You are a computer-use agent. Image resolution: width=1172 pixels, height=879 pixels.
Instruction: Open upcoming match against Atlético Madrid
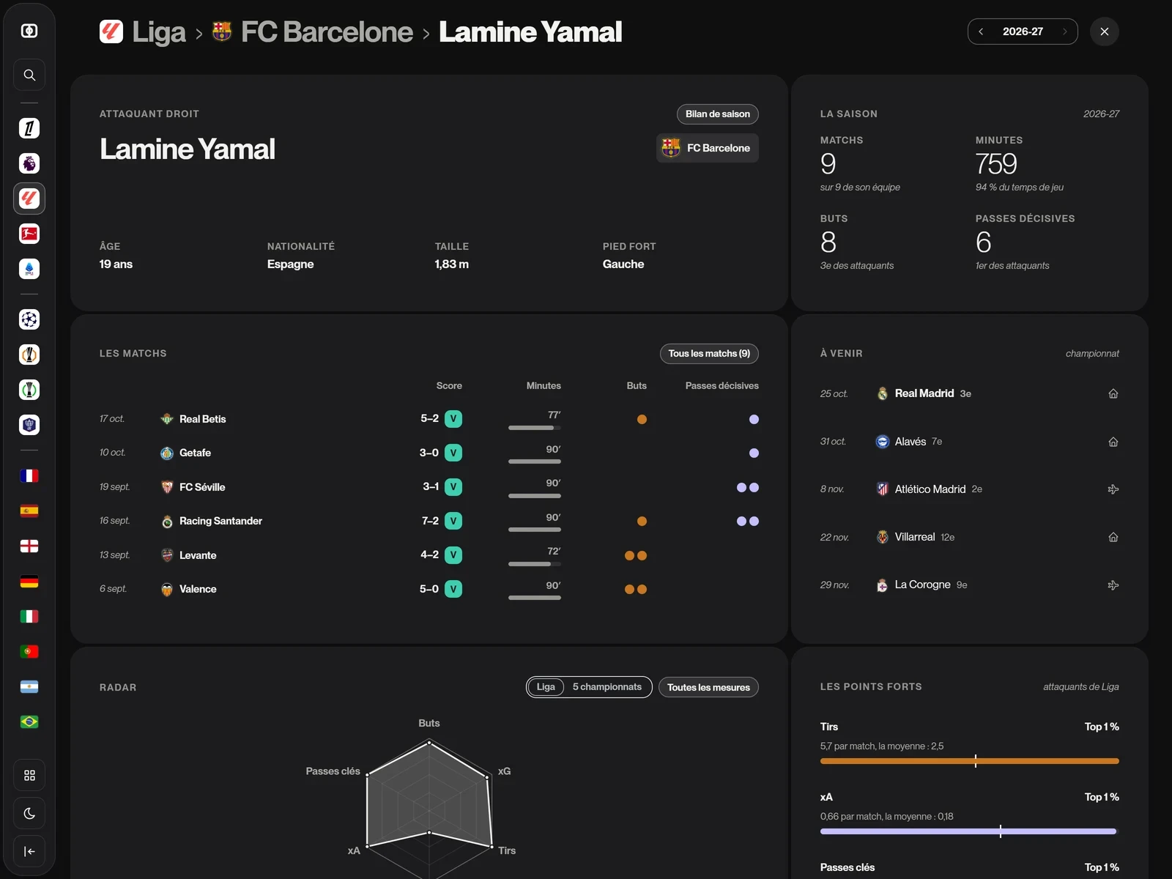click(x=970, y=489)
